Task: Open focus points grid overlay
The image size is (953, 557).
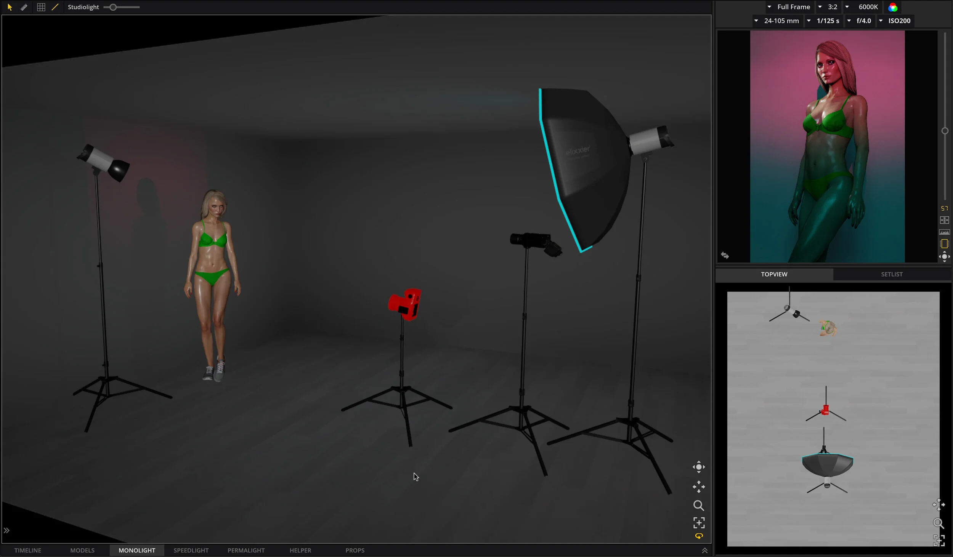Action: [944, 220]
